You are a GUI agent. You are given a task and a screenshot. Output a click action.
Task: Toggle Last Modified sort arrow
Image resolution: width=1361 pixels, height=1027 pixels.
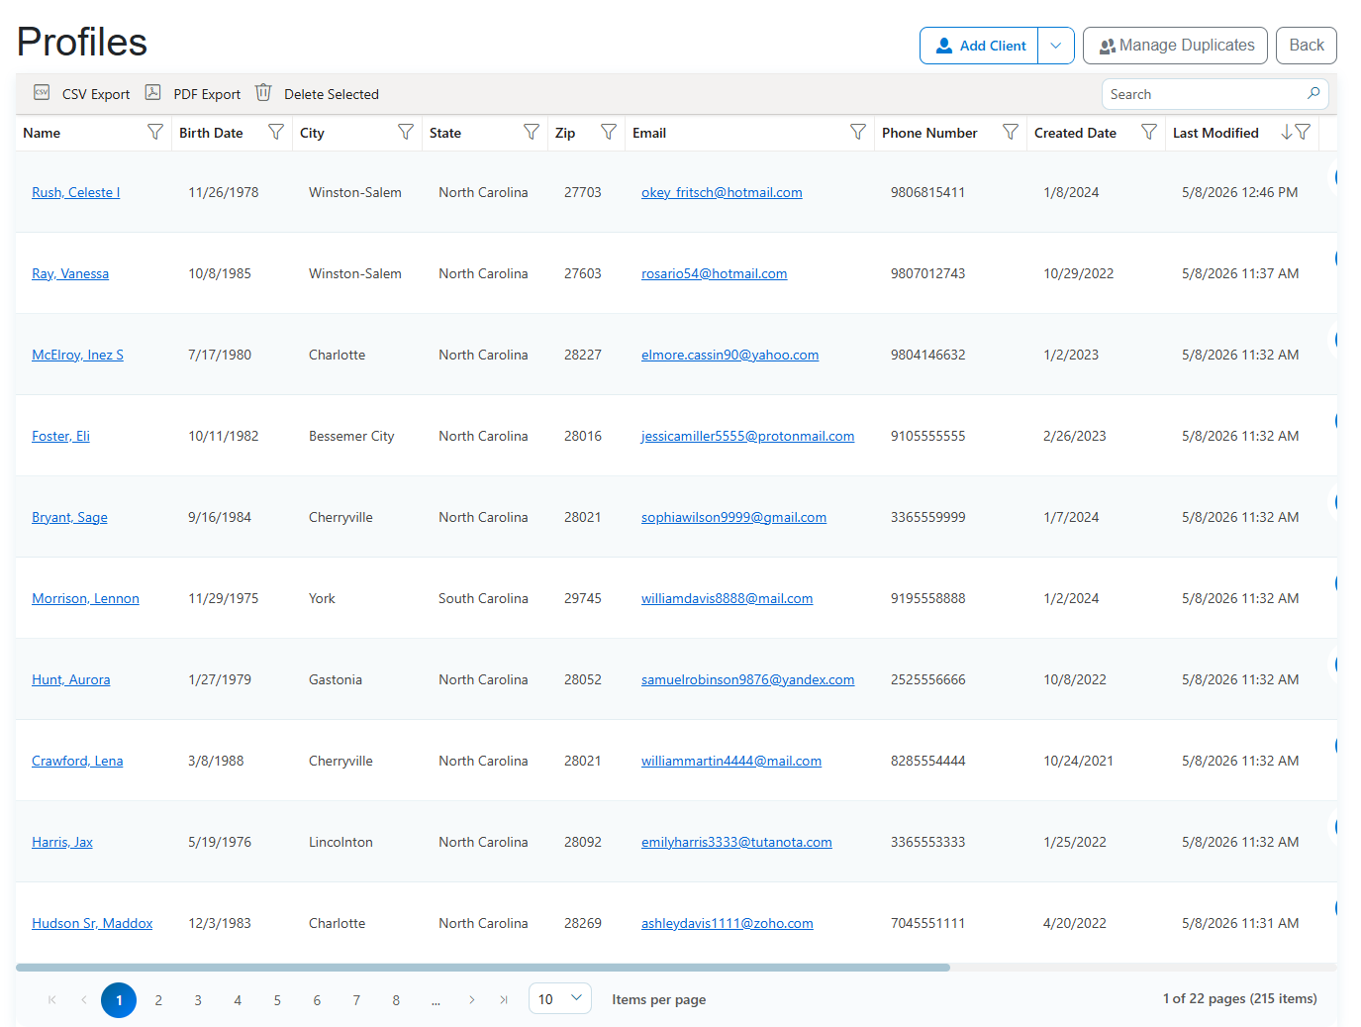pyautogui.click(x=1286, y=132)
